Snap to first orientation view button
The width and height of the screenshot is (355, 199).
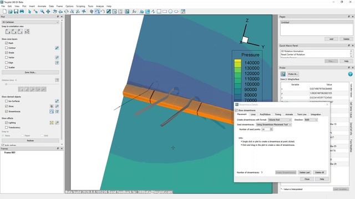tap(8, 32)
